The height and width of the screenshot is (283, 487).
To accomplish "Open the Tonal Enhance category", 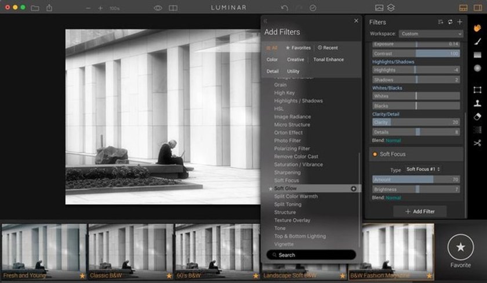I will (328, 60).
